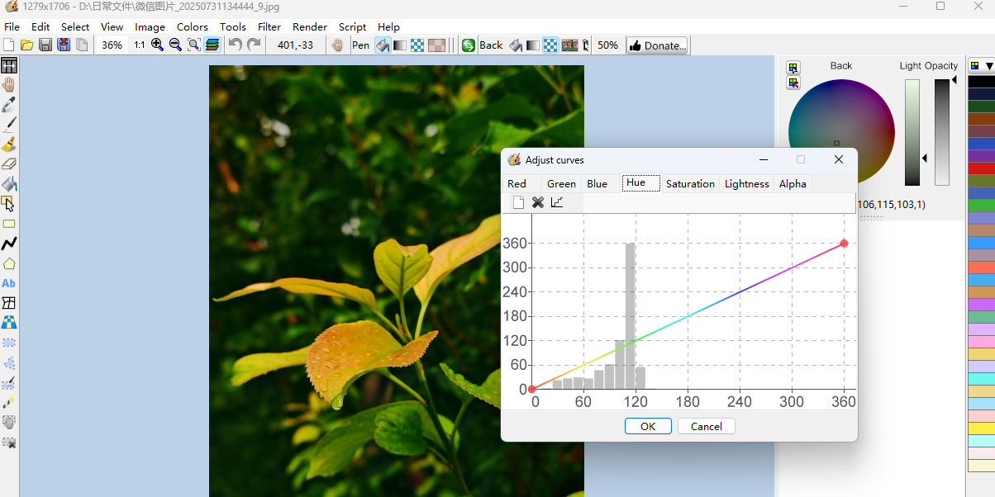The width and height of the screenshot is (995, 497).
Task: Click the Zoom in magnifier icon
Action: point(157,45)
